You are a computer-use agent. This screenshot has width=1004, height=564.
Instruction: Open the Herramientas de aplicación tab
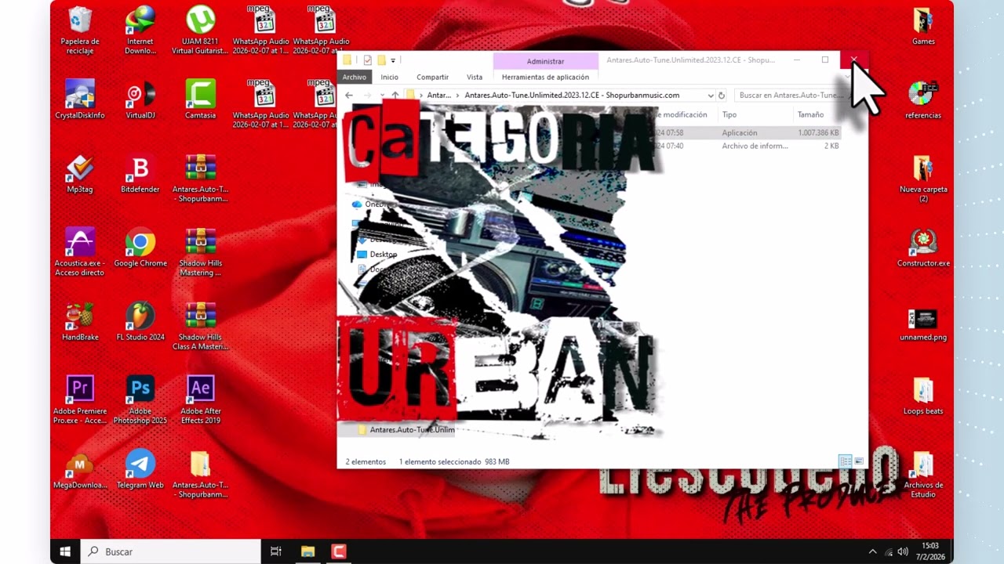[545, 77]
